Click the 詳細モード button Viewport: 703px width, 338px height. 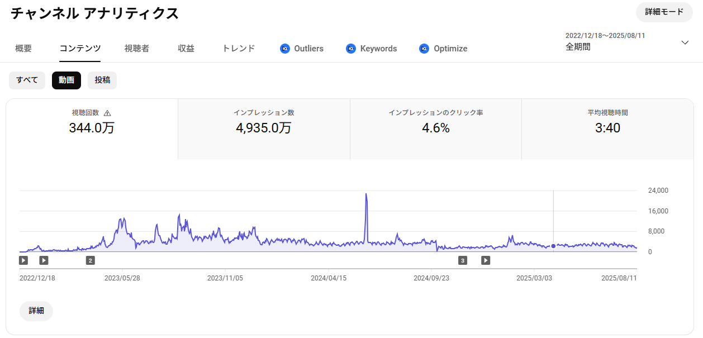[x=664, y=12]
